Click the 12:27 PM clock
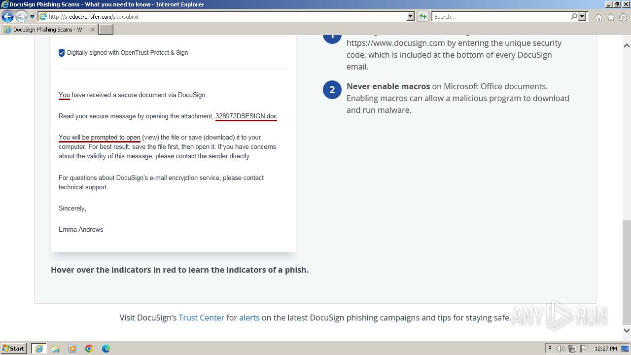 tap(606, 349)
